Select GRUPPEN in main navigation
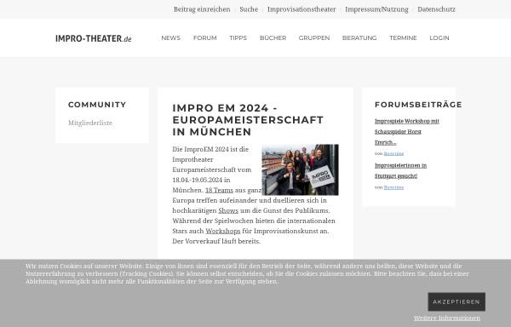 click(x=314, y=37)
